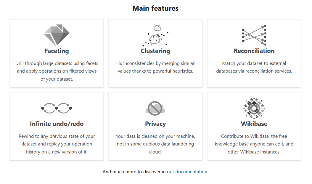
Task: Select the Reconciliation heading
Action: [254, 51]
